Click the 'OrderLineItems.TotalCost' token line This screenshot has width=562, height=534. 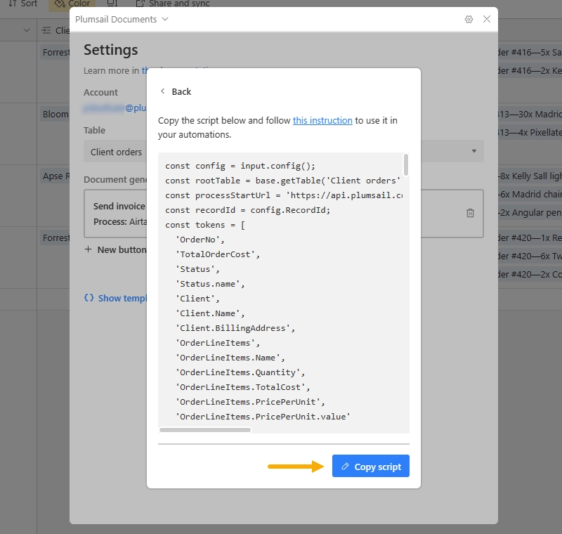tap(242, 387)
